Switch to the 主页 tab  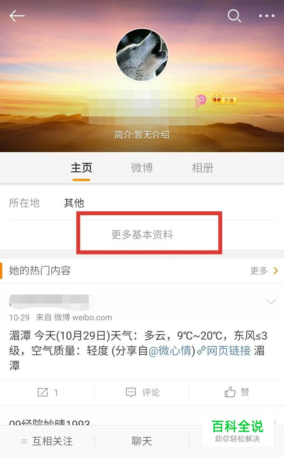(x=81, y=168)
